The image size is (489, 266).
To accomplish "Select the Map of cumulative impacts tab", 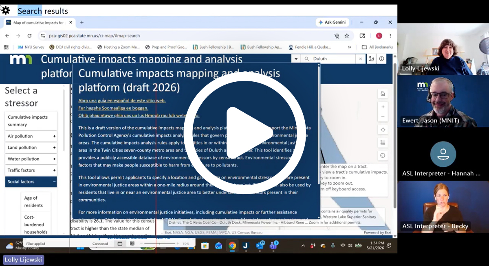I will (x=39, y=22).
